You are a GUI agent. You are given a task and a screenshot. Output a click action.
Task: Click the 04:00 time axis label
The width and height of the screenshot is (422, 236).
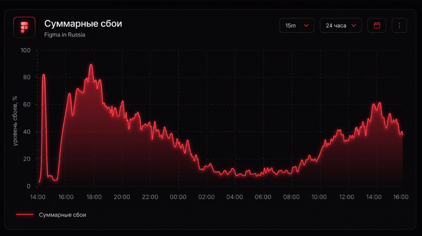click(x=235, y=197)
